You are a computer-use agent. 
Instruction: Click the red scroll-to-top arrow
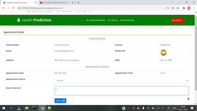188,99
